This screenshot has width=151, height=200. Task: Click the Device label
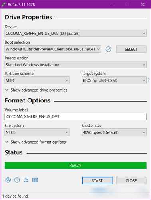[x=11, y=26]
